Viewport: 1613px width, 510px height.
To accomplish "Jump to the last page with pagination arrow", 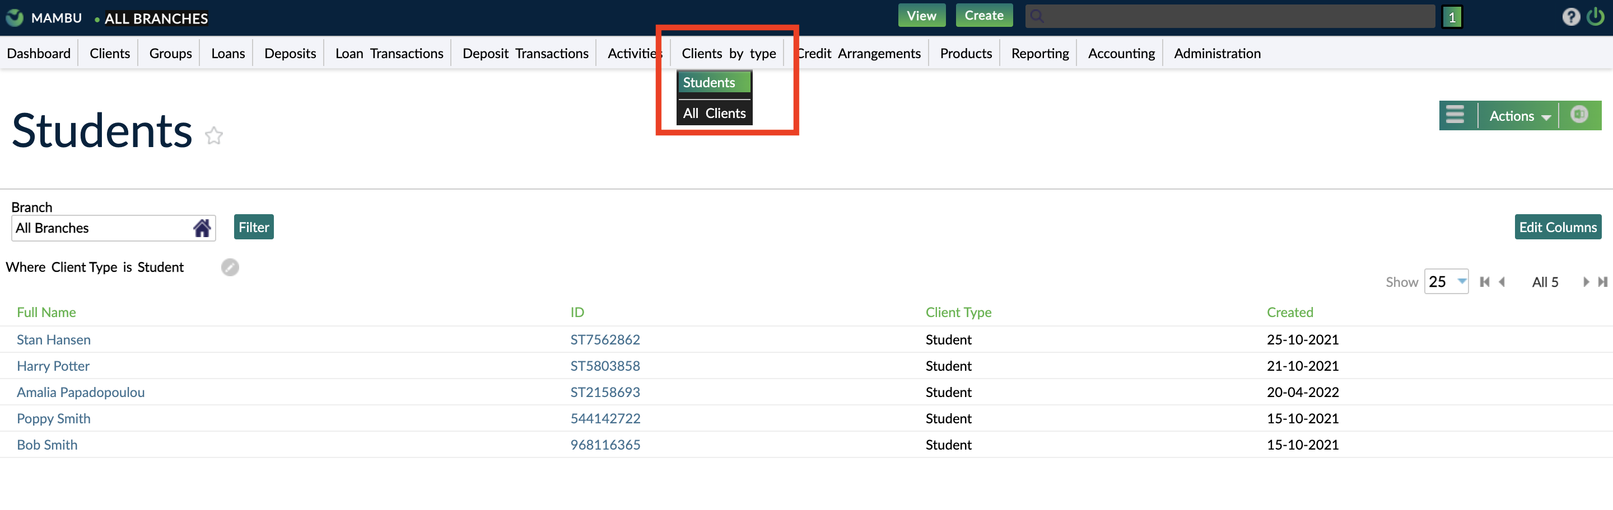I will (1603, 281).
